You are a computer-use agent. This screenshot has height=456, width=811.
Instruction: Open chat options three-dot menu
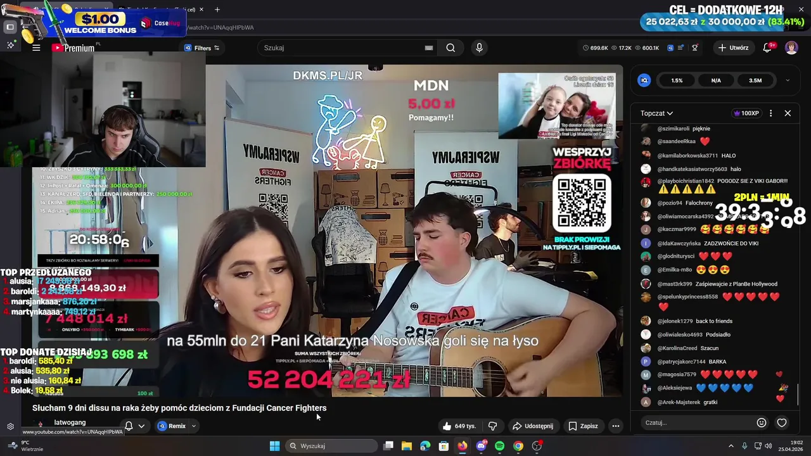click(x=770, y=113)
